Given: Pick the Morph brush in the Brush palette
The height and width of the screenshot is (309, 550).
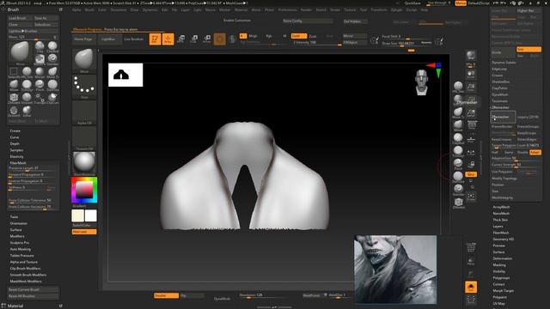Looking at the screenshot, I should pos(40,72).
